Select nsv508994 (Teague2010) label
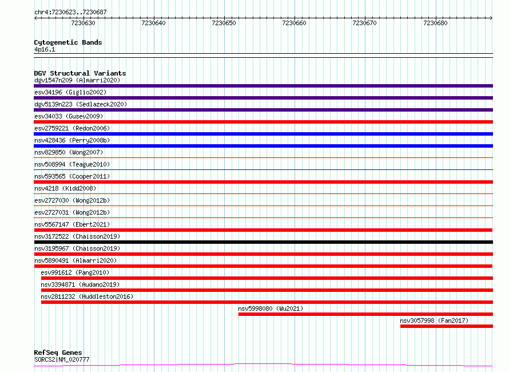Viewport: 509px width, 372px height. [72, 164]
